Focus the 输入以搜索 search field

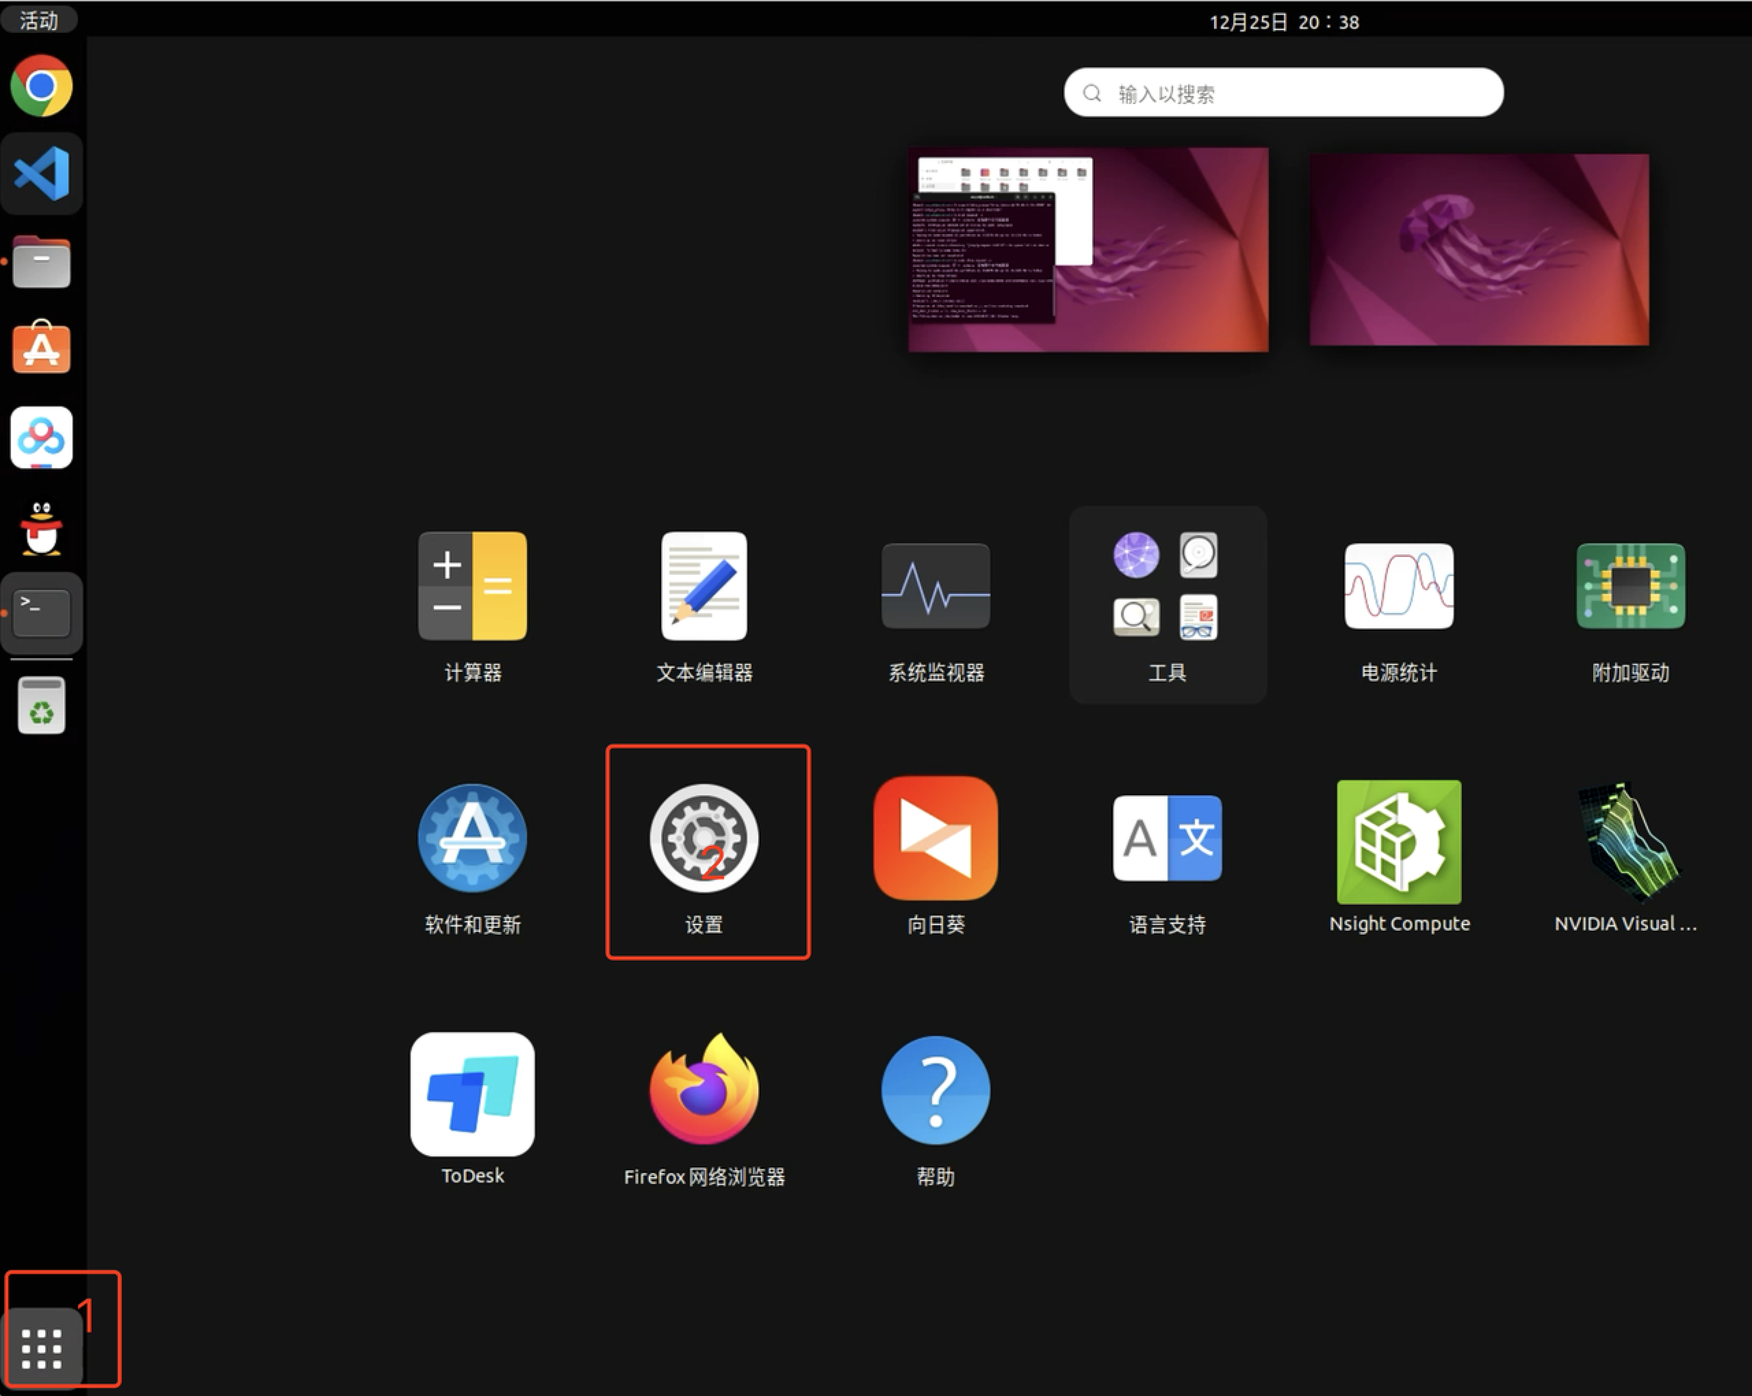1283,92
